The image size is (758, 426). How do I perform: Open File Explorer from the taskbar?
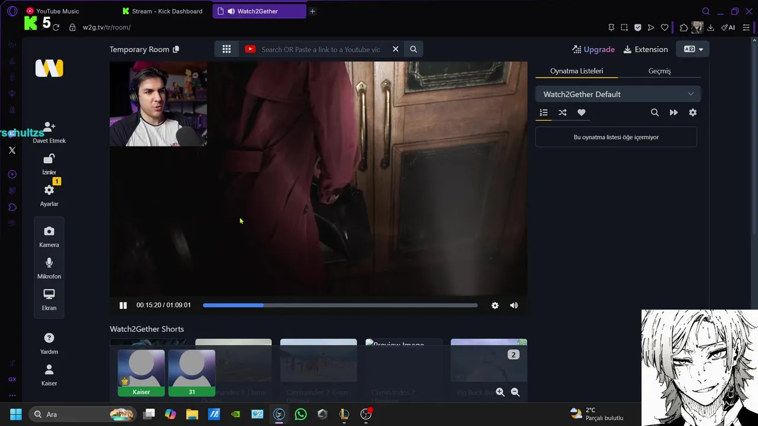pos(192,414)
